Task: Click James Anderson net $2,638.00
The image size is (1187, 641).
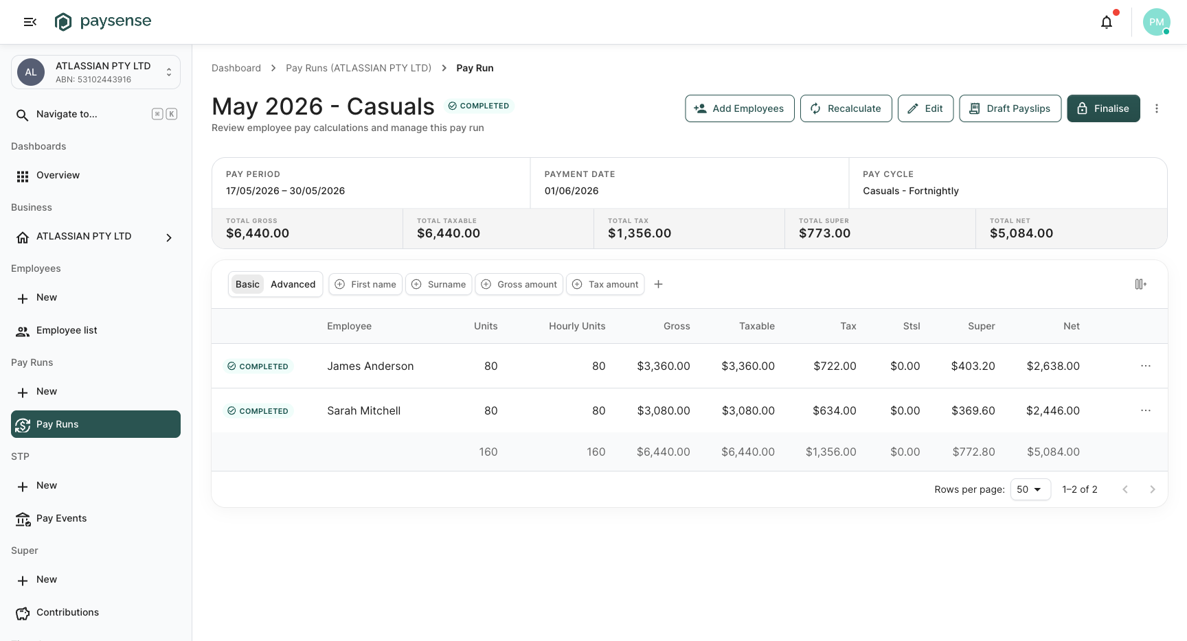Action: pyautogui.click(x=1053, y=366)
